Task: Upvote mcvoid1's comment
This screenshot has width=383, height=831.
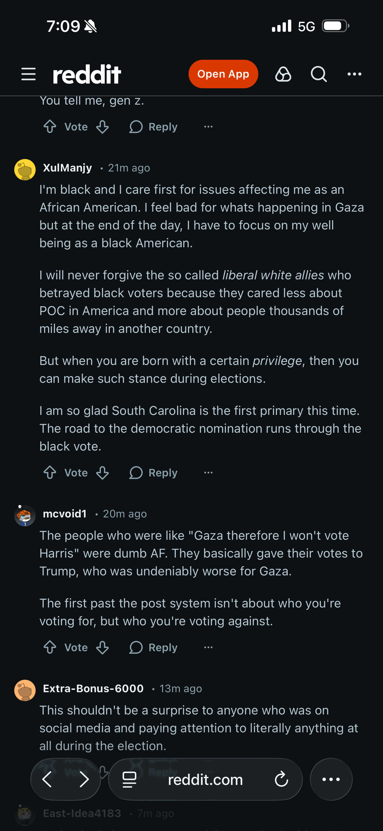Action: [x=50, y=647]
